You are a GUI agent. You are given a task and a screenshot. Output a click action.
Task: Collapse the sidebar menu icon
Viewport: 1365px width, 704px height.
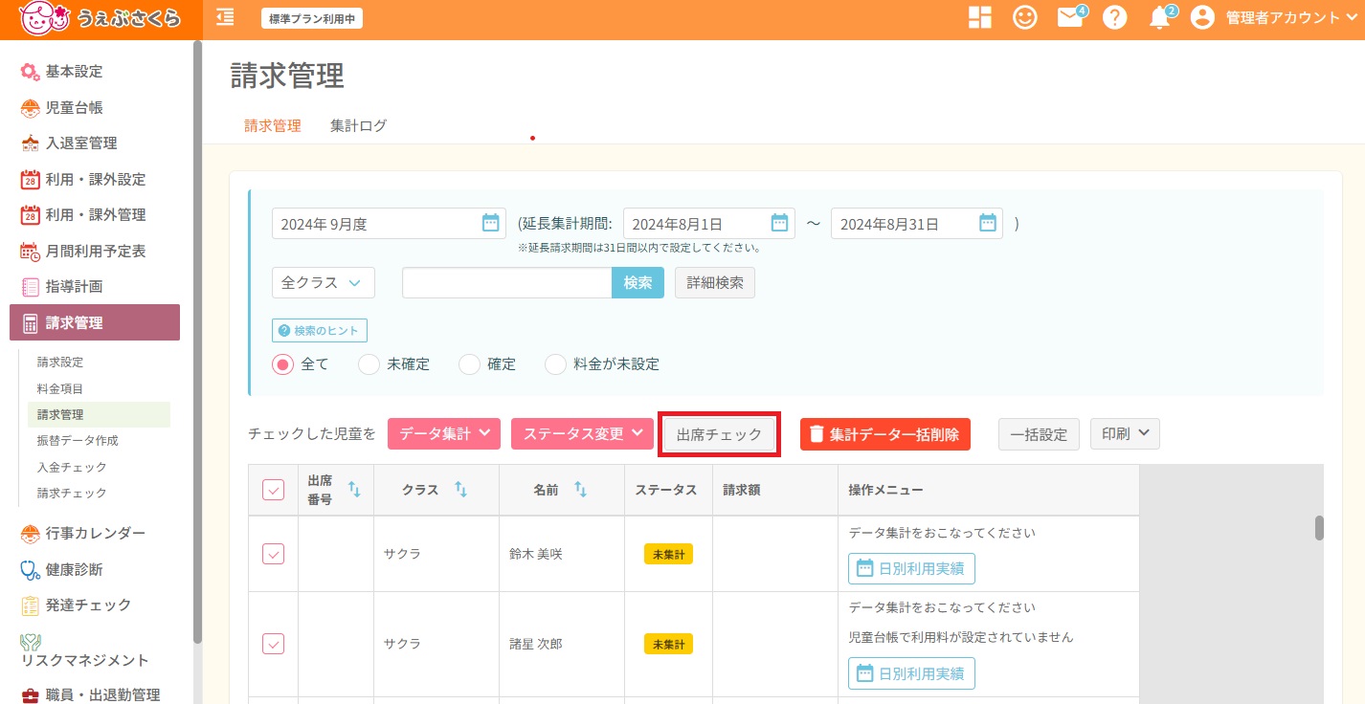[x=225, y=16]
